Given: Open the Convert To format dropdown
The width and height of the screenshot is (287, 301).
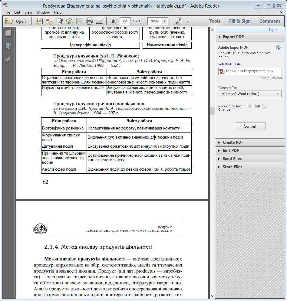Looking at the screenshot, I should [250, 93].
